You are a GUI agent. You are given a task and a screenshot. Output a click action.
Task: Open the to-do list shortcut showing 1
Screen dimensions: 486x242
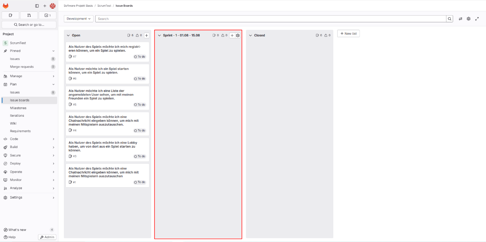coord(47,15)
